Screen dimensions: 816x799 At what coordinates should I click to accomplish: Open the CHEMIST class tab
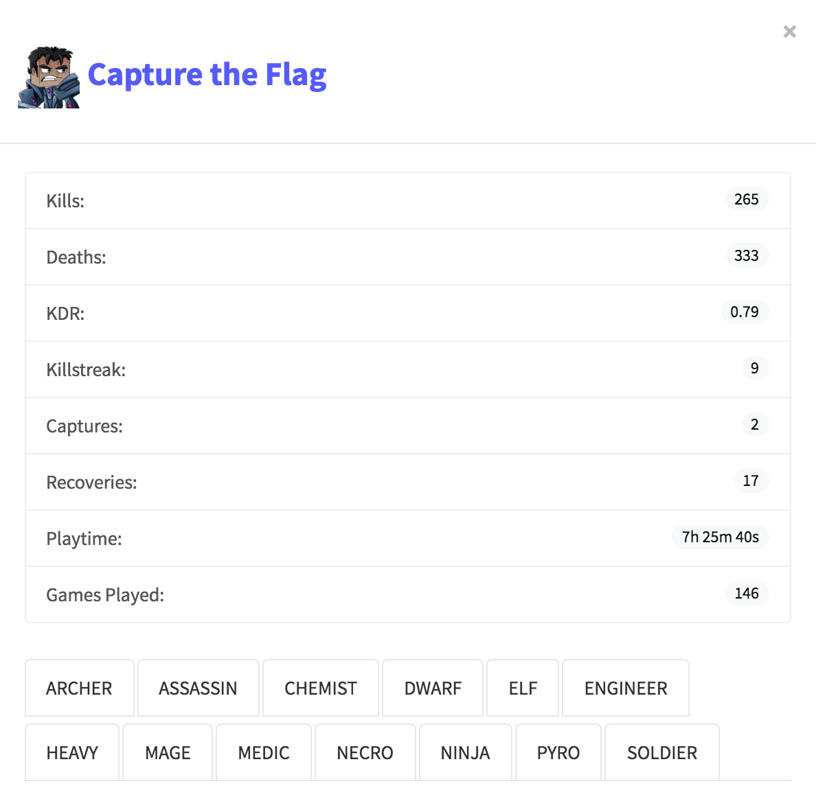point(321,688)
